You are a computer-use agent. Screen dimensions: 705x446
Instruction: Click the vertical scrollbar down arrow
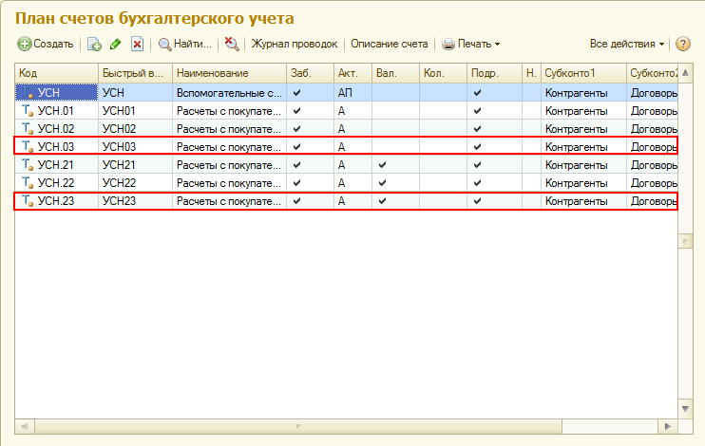point(685,409)
